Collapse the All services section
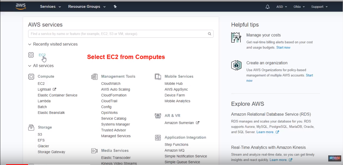This screenshot has width=343, height=165. [41, 66]
